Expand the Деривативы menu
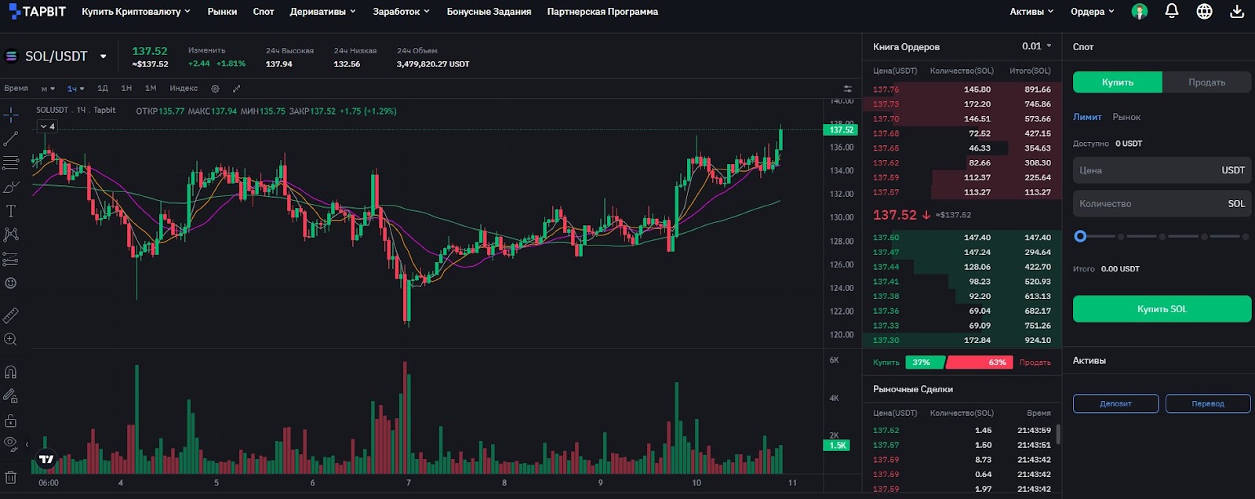Image resolution: width=1255 pixels, height=499 pixels. point(322,12)
